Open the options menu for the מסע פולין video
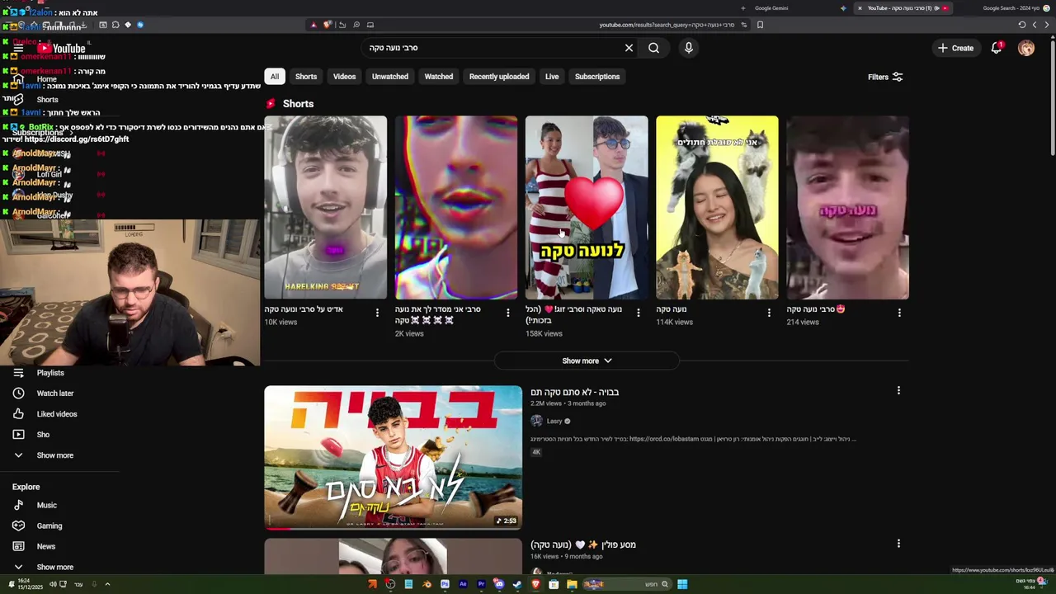The image size is (1056, 594). [x=898, y=544]
